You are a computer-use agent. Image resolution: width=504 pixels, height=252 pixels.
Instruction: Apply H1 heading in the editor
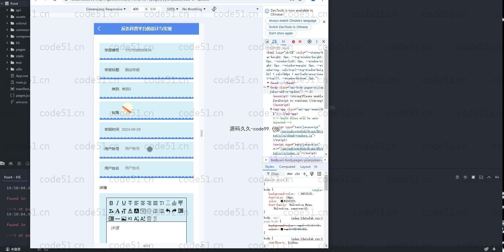pyautogui.click(x=130, y=219)
